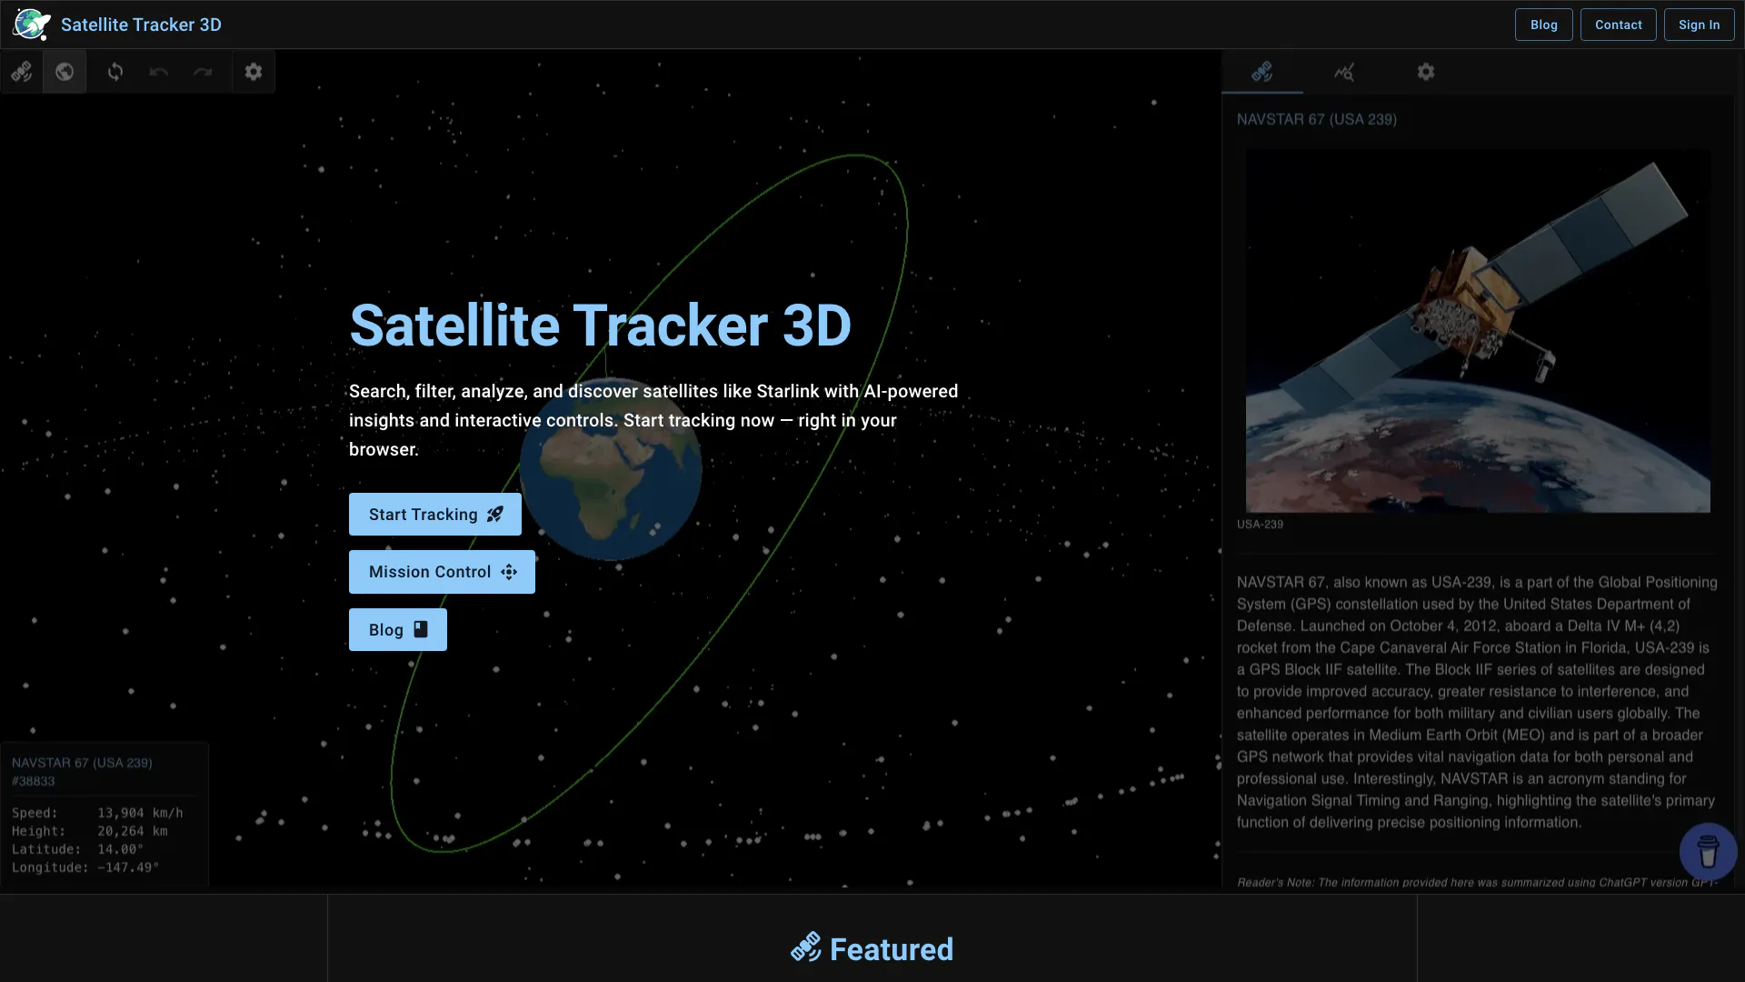Open settings gear in the left toolbar
Viewport: 1745px width, 982px height.
click(x=254, y=72)
